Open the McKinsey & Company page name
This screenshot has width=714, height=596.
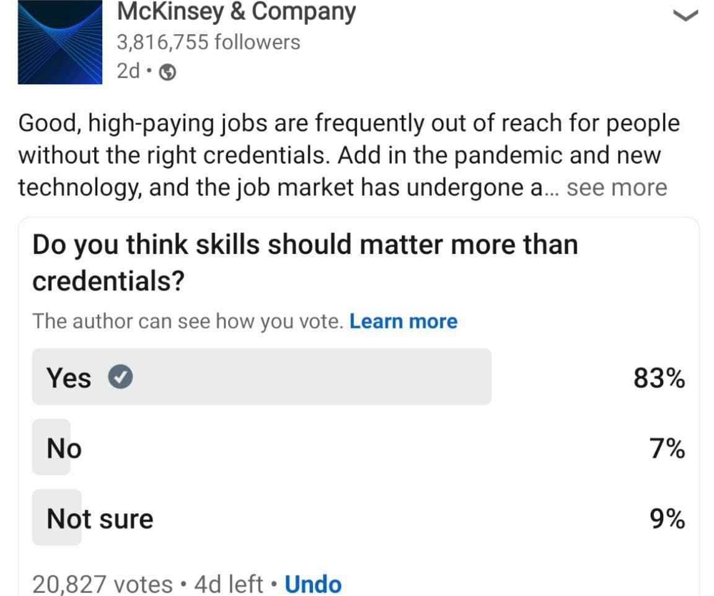coord(236,12)
